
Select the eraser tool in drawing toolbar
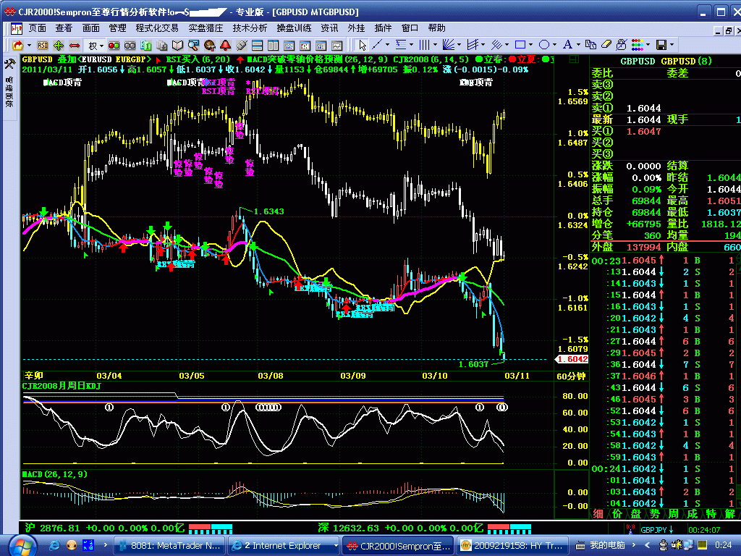click(606, 45)
